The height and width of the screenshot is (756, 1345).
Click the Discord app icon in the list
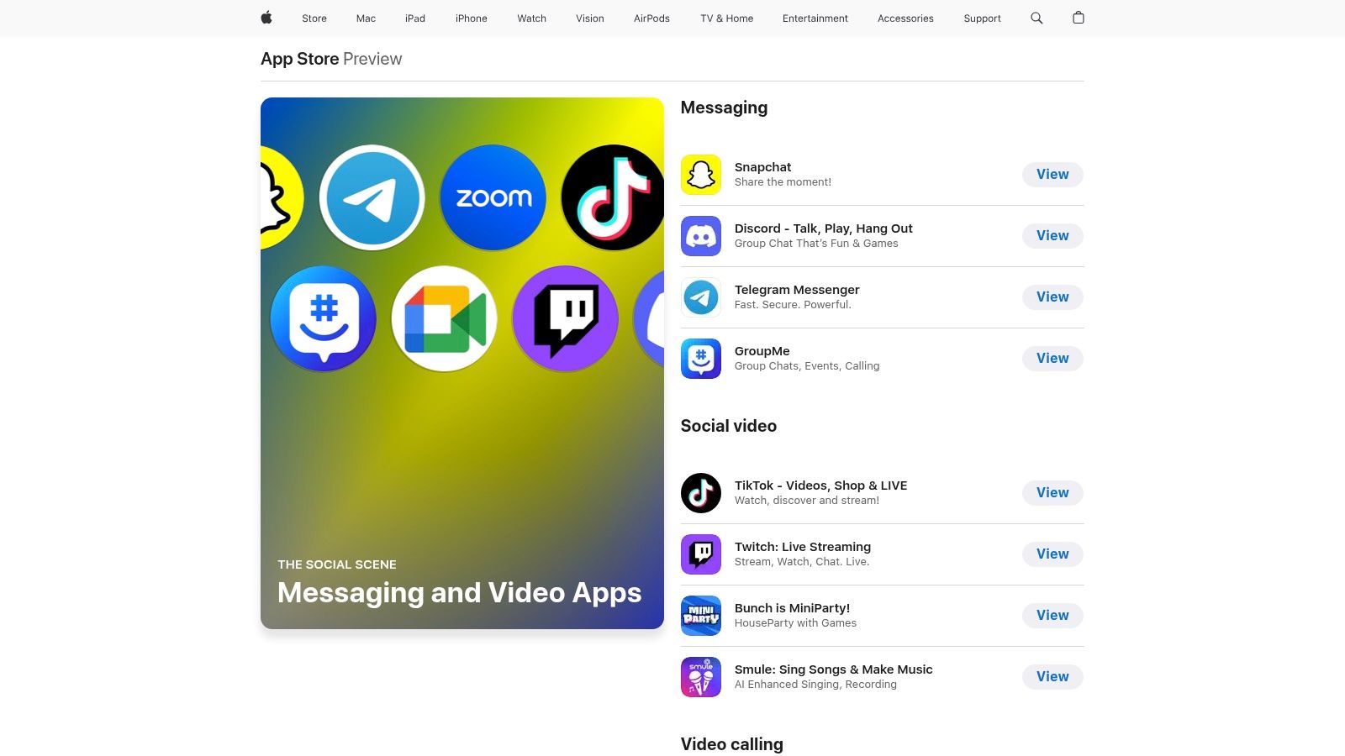(x=701, y=236)
